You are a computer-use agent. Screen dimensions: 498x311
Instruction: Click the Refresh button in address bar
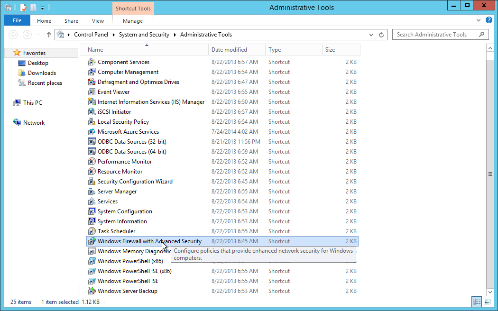[x=381, y=35]
